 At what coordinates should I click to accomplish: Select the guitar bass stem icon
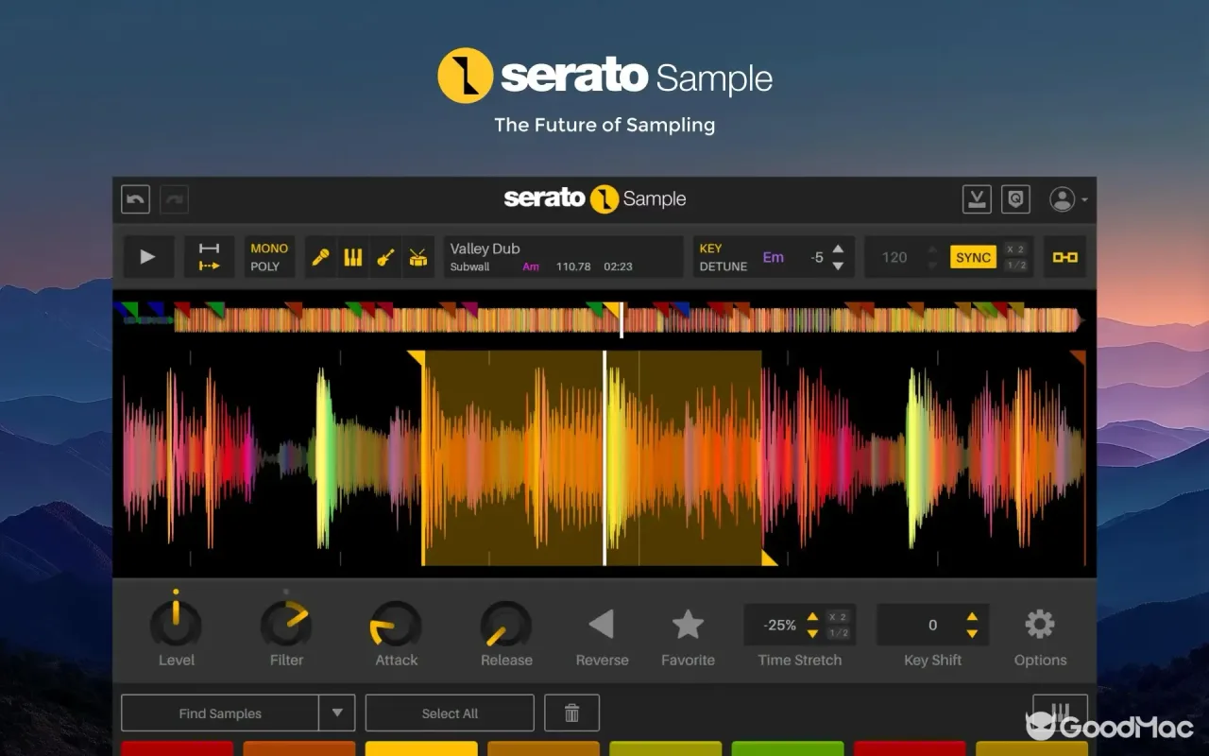(x=385, y=257)
